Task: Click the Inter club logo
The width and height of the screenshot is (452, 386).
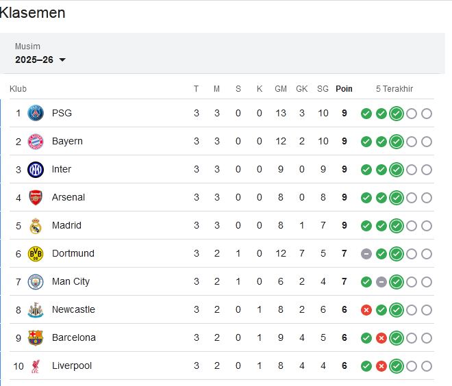Action: point(35,169)
